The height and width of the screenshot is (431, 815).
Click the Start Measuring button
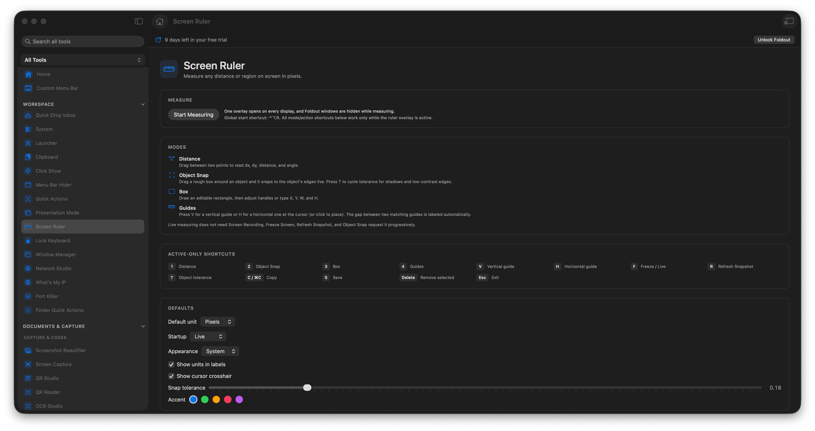tap(194, 115)
